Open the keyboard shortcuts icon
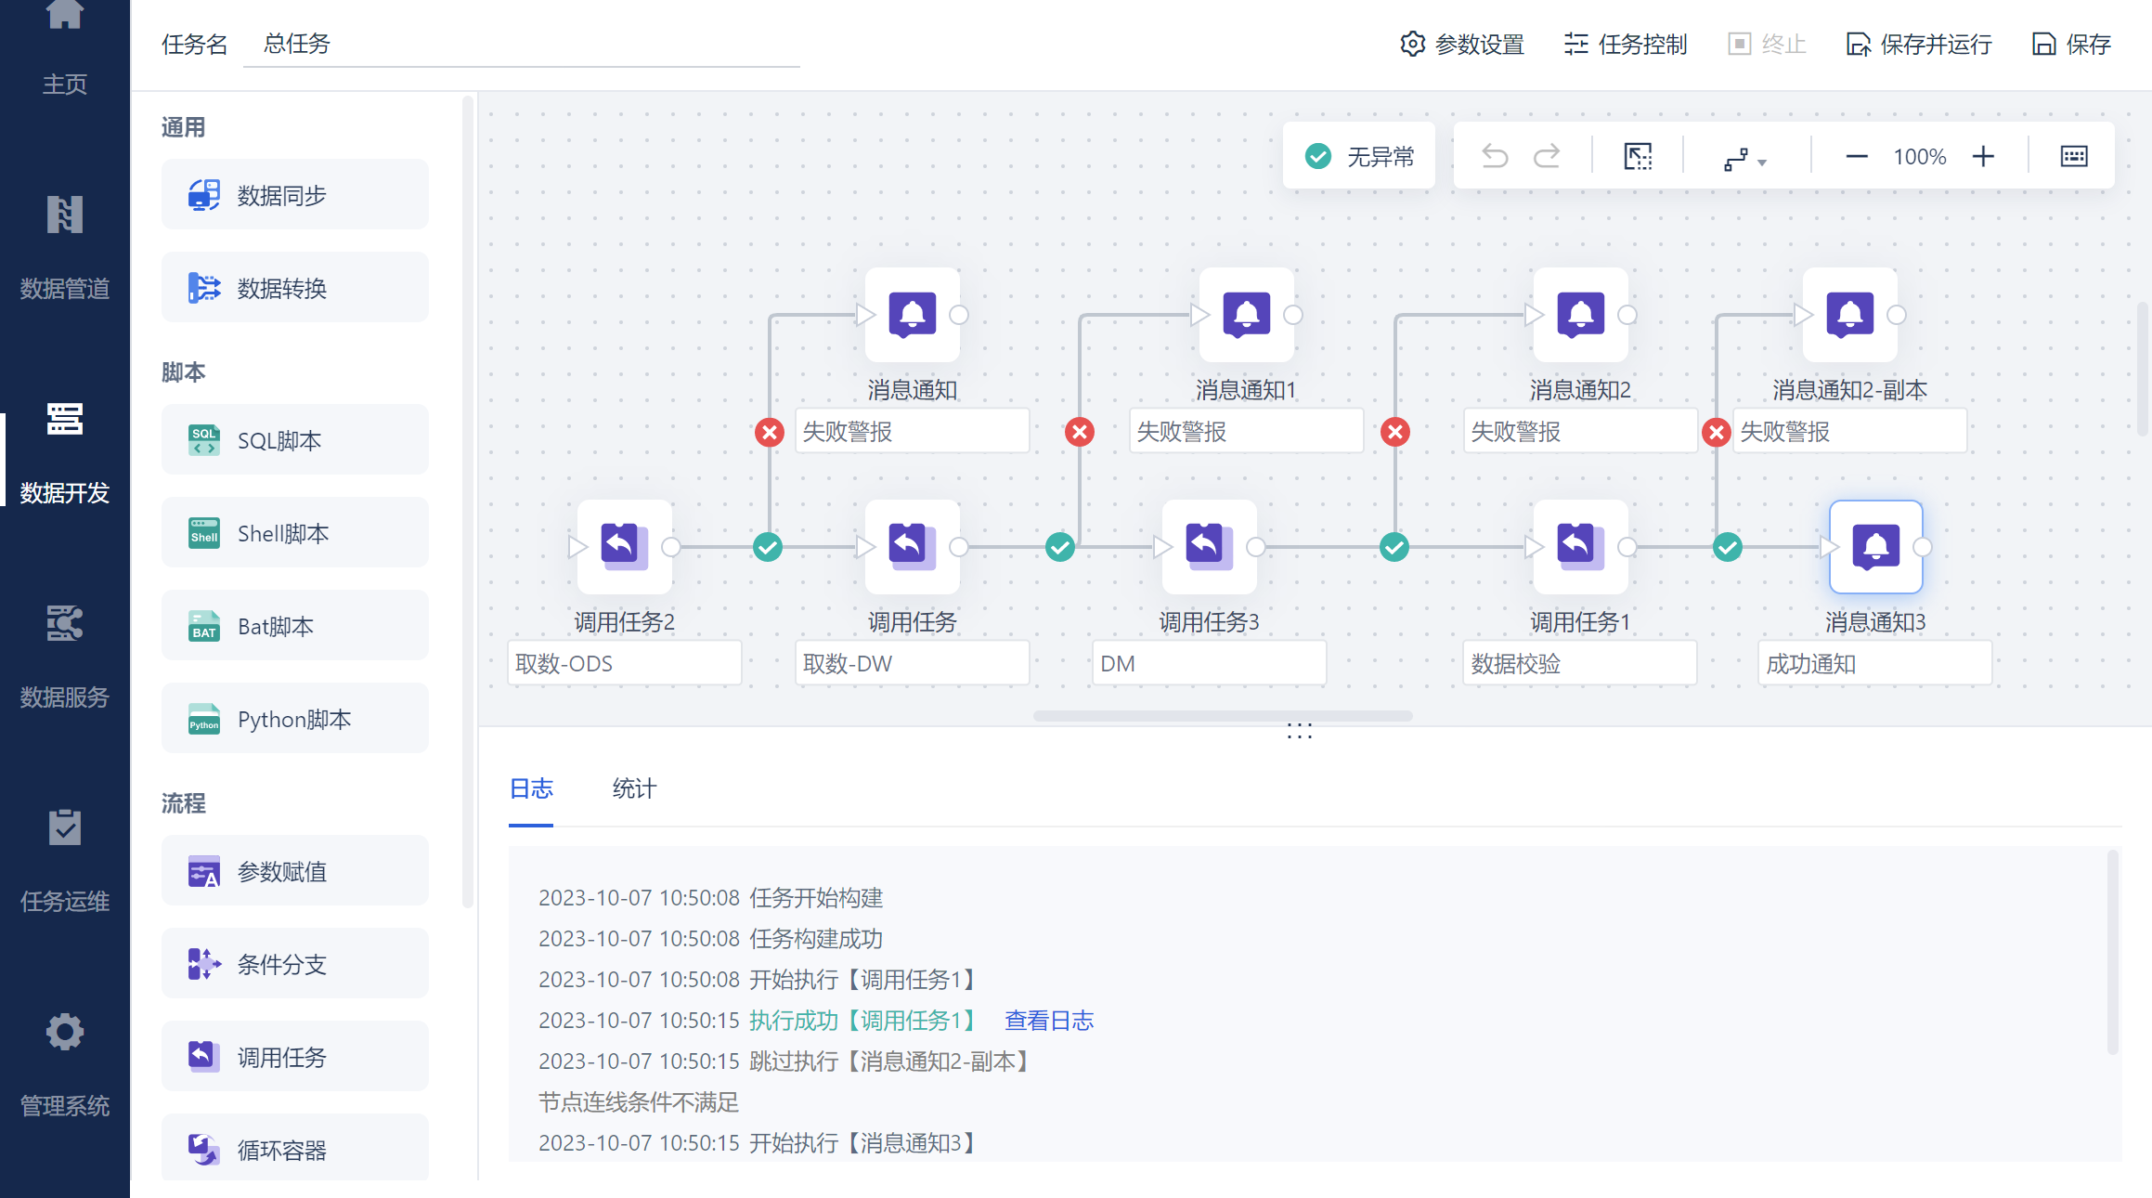 point(2073,156)
